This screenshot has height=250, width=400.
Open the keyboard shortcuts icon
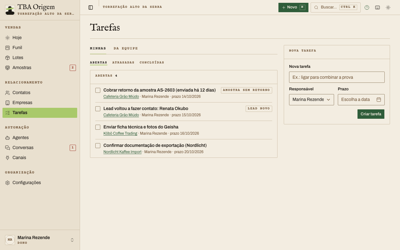377,7
